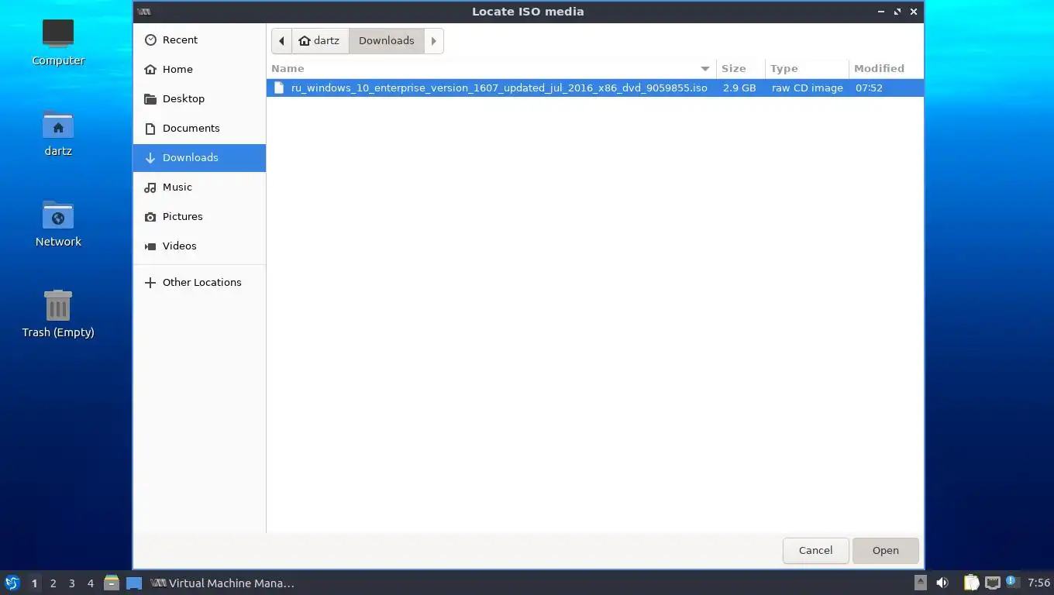Select the Computer desktop icon
This screenshot has width=1054, height=595.
coord(58,42)
